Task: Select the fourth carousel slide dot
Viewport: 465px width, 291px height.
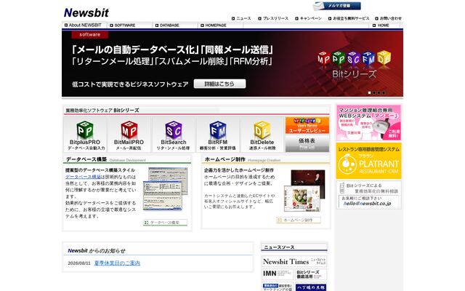Action: coord(384,92)
